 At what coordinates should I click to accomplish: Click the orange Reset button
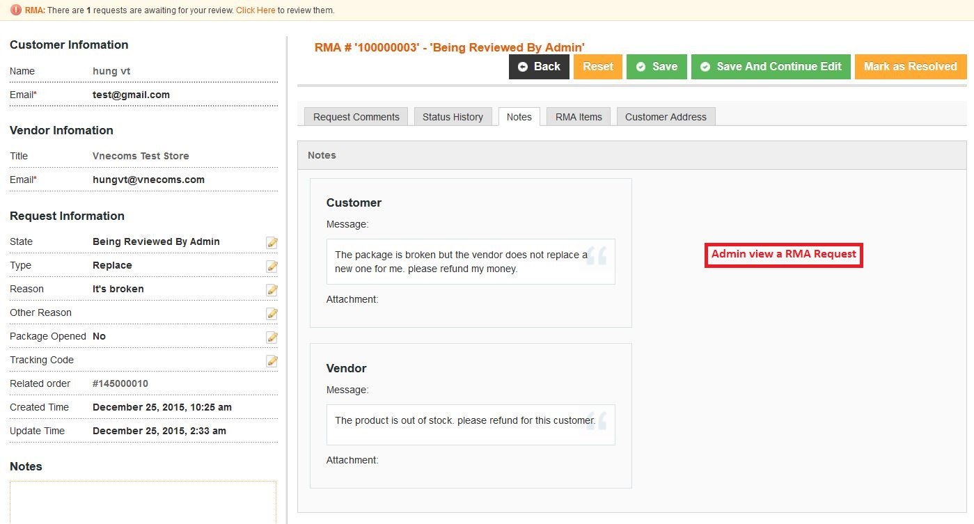[x=598, y=67]
